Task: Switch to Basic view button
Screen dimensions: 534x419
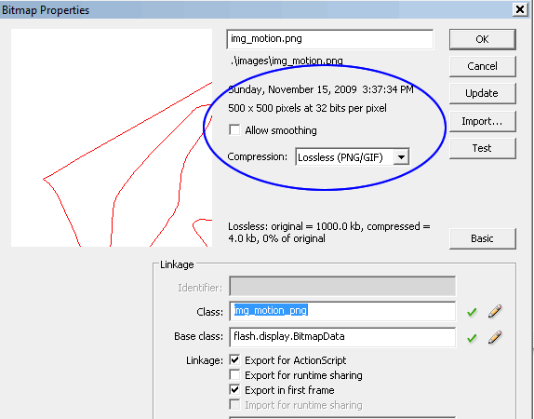Action: (482, 238)
